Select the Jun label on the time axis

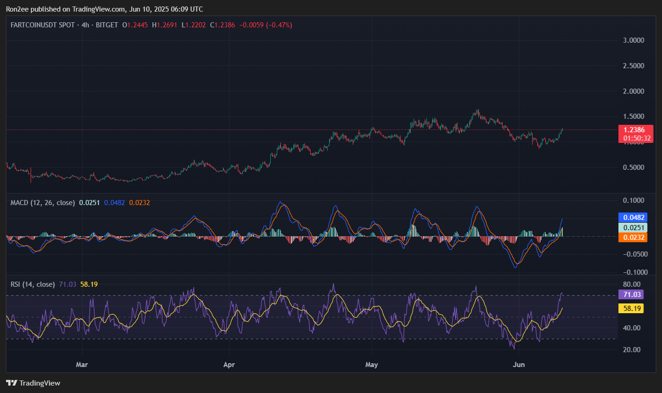pyautogui.click(x=519, y=365)
